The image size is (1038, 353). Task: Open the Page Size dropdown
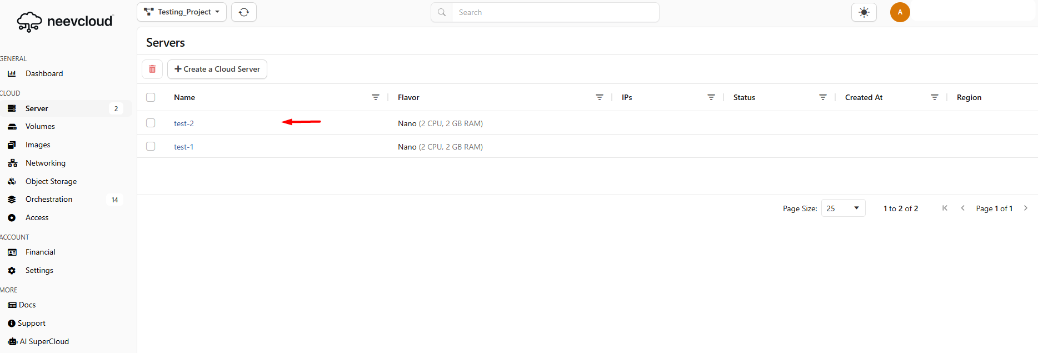click(x=843, y=208)
